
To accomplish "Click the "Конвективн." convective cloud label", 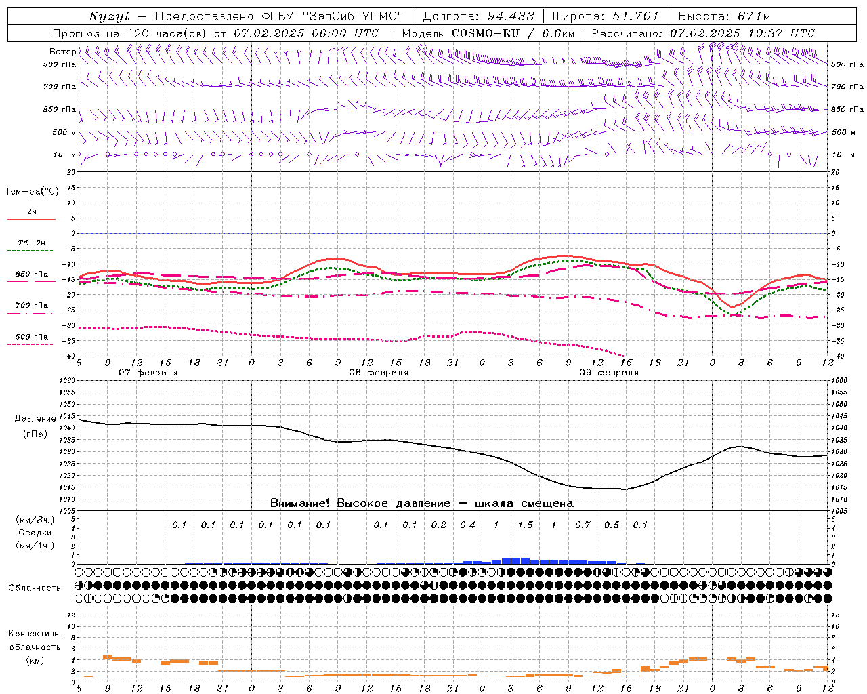I will tap(35, 634).
